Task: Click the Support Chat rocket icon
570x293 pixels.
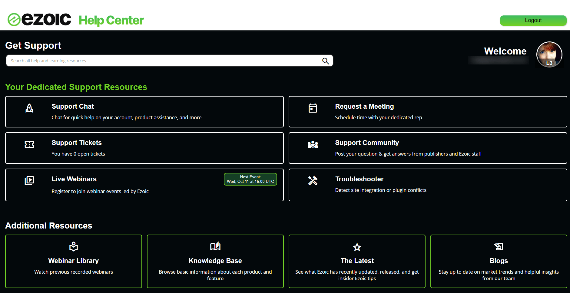Action: [x=29, y=108]
